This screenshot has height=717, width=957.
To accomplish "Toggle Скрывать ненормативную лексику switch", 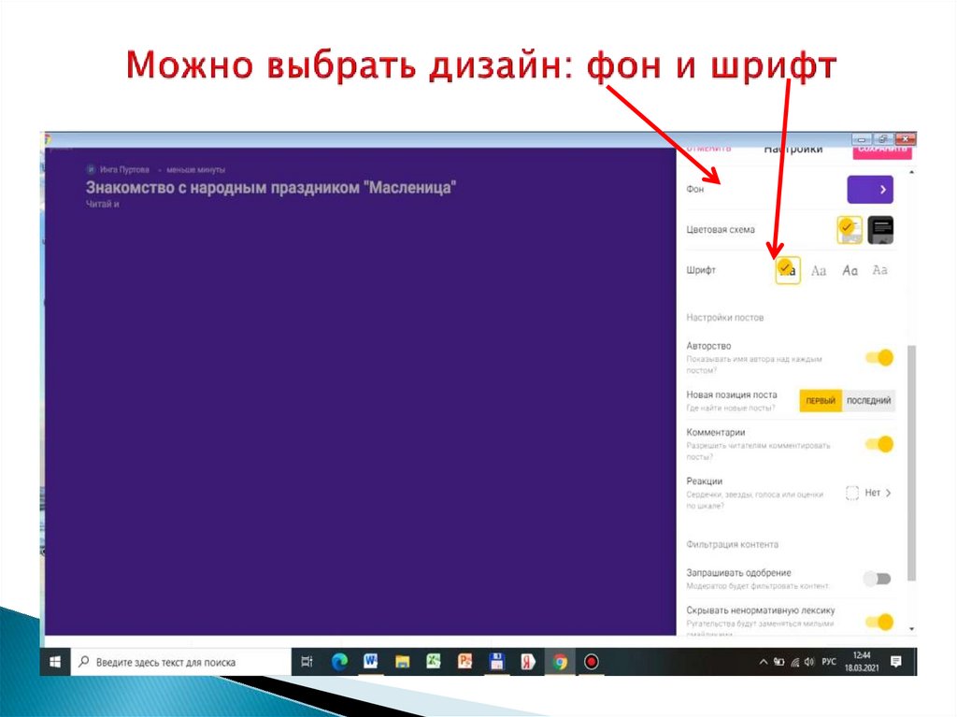I will point(879,623).
